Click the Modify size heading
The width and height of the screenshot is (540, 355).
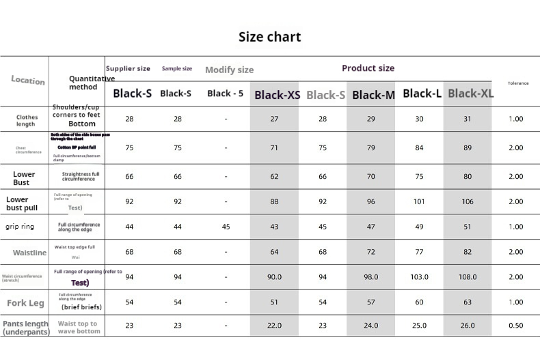click(230, 70)
